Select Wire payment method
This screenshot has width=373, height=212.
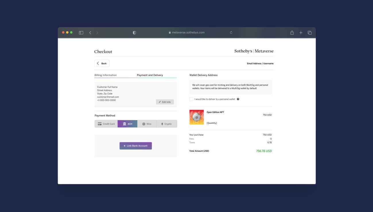pos(147,124)
